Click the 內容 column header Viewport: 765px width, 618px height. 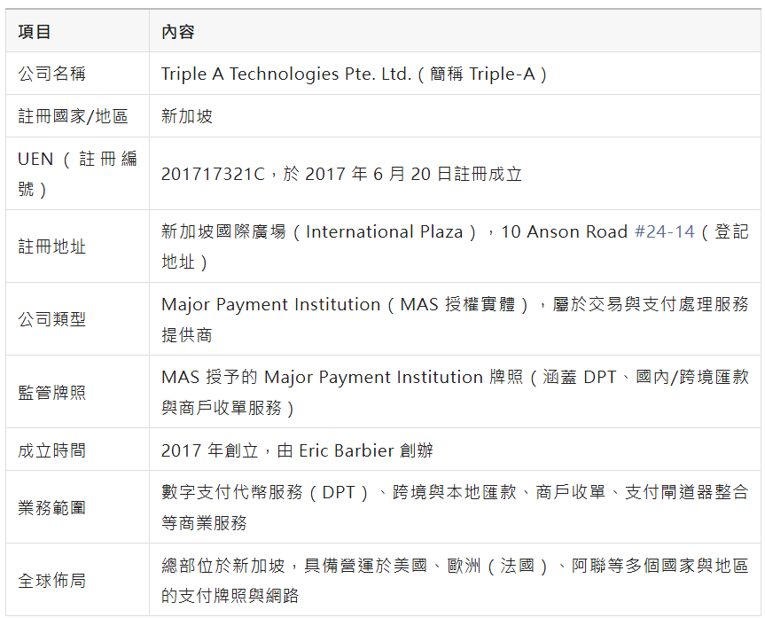[x=177, y=32]
